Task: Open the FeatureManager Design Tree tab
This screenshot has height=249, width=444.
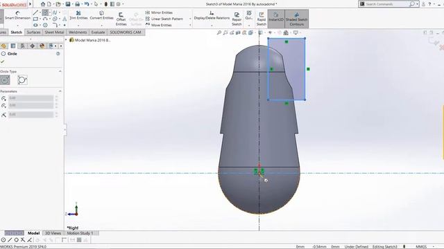Action: coord(3,46)
